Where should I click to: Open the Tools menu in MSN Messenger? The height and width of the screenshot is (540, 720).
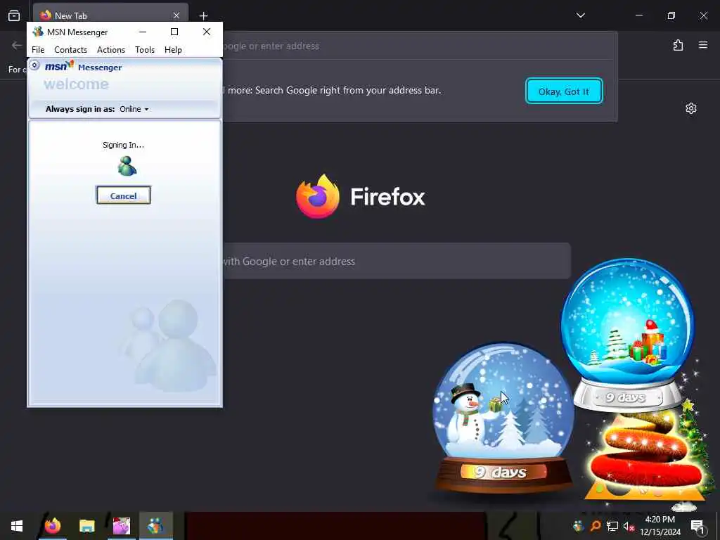[145, 50]
